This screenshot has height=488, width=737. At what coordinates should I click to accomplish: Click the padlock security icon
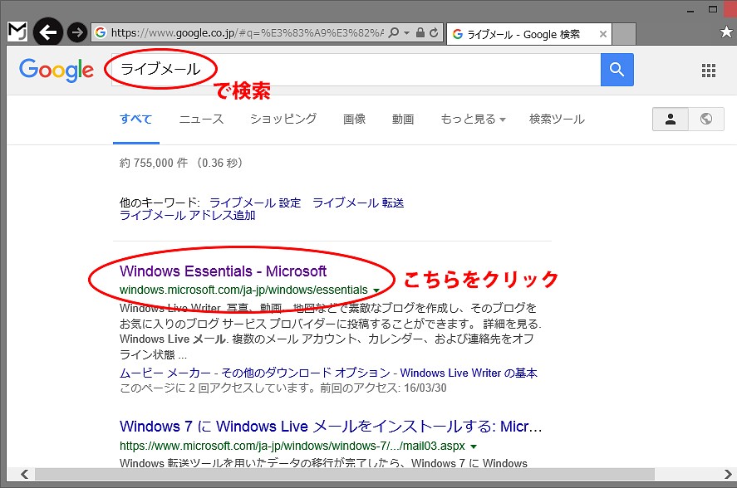(420, 32)
